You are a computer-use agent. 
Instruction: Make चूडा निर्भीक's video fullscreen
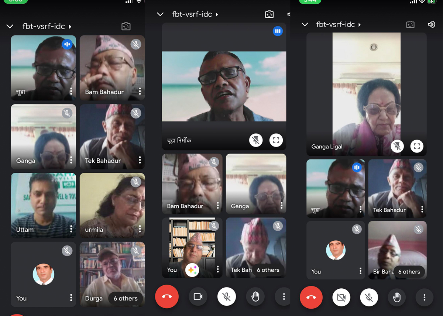coord(276,140)
